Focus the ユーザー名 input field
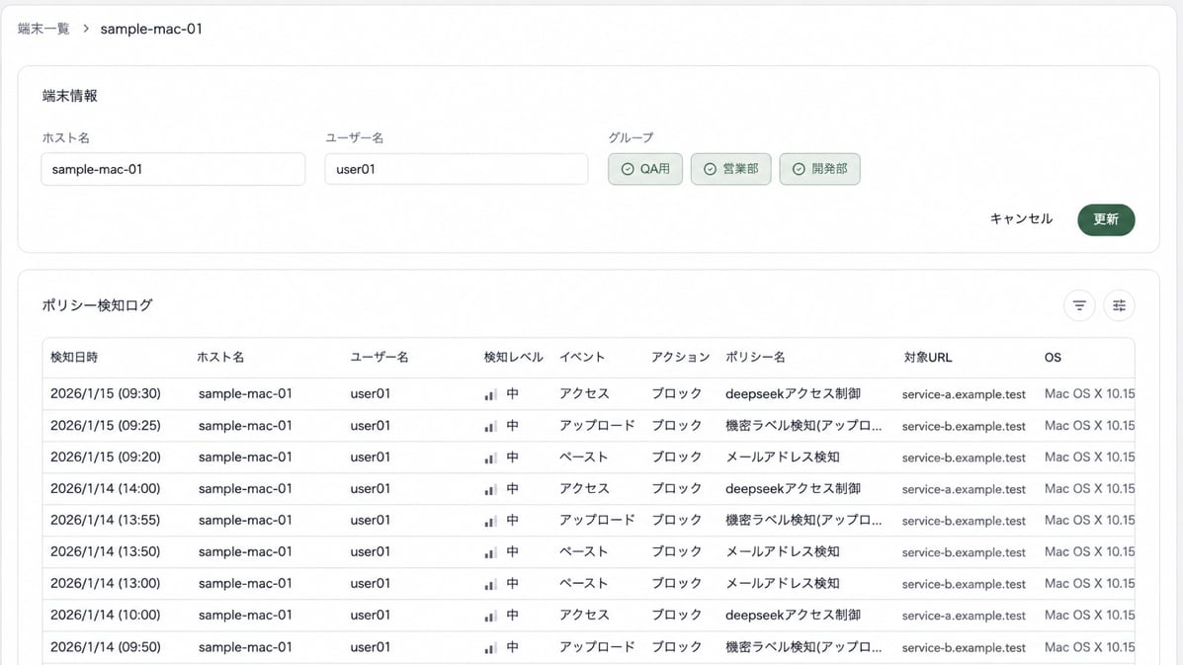This screenshot has height=665, width=1183. [456, 169]
